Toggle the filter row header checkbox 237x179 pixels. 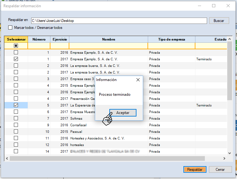coord(16,46)
